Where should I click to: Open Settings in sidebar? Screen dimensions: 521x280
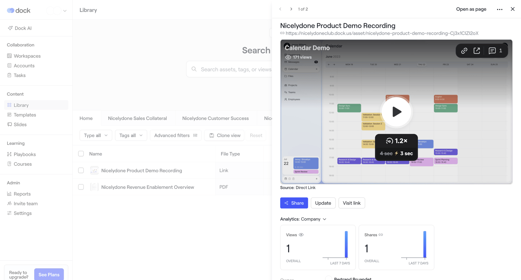point(19,213)
